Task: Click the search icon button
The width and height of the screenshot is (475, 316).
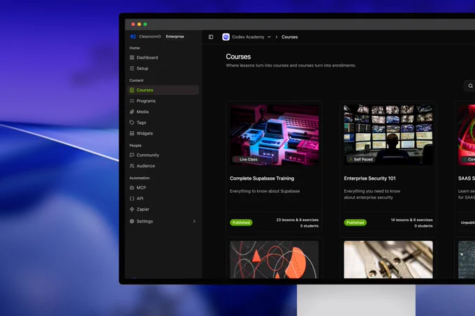Action: pyautogui.click(x=470, y=86)
